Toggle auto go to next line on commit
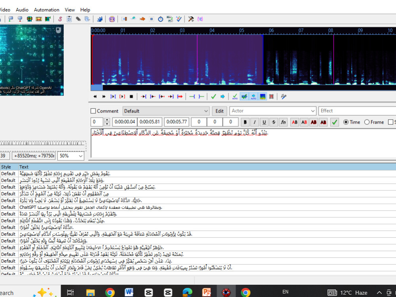Screen dimensions: 396x297 (x=244, y=97)
